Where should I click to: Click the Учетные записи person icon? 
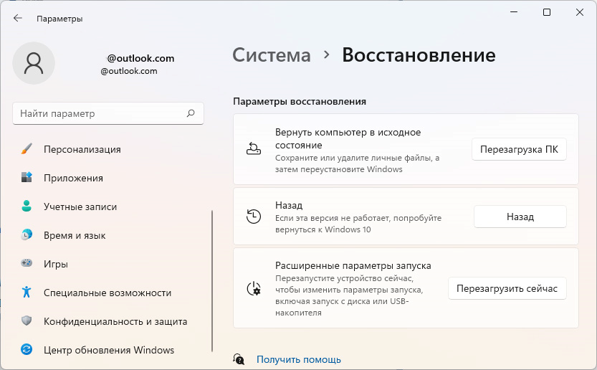27,207
